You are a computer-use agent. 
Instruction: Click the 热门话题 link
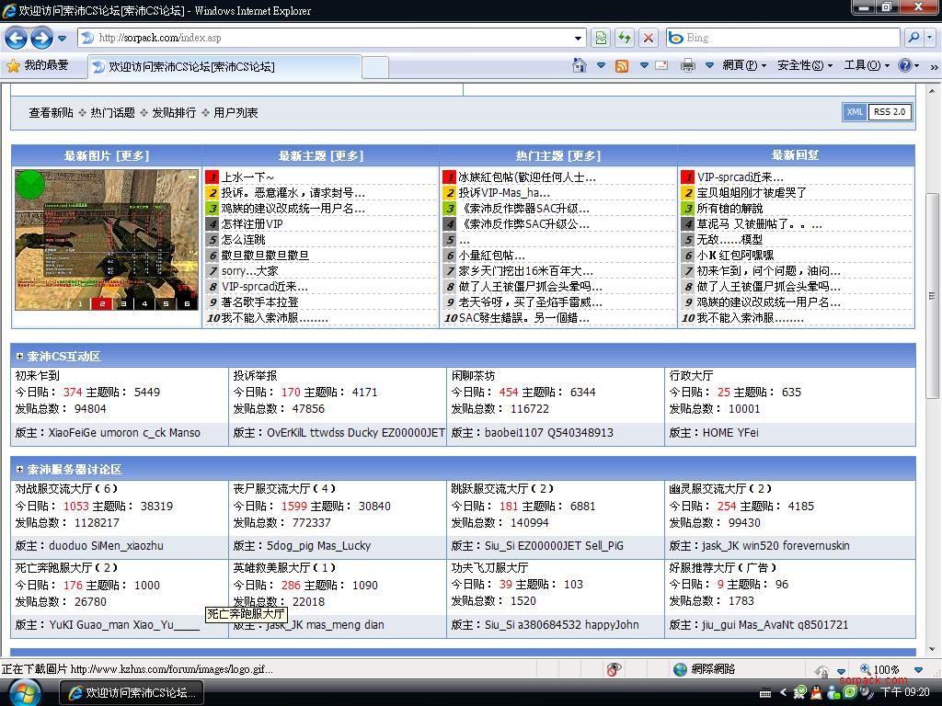click(112, 112)
